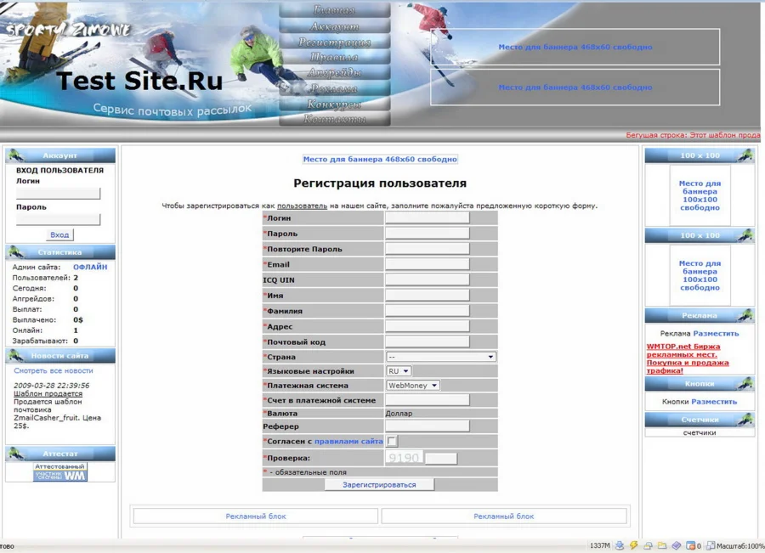This screenshot has width=765, height=553.
Task: Go to the Правила menu item
Action: click(x=334, y=57)
